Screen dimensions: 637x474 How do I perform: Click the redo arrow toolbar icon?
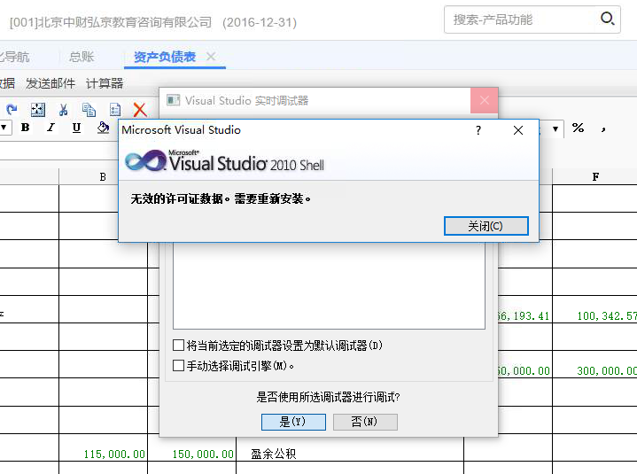(x=12, y=109)
